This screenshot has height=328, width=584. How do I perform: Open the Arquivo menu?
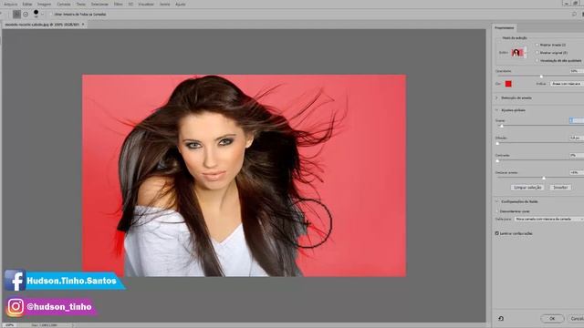(10, 4)
